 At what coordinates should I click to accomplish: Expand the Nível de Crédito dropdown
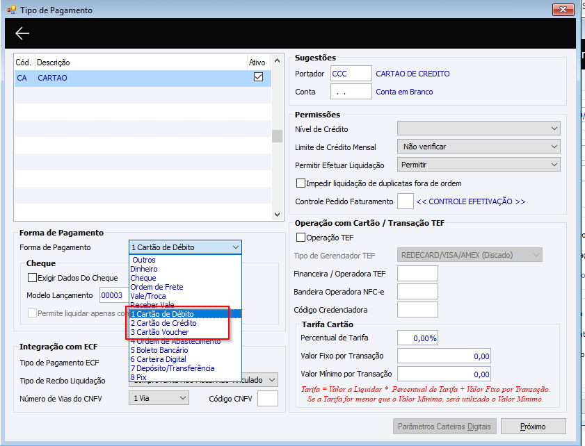[x=479, y=129]
